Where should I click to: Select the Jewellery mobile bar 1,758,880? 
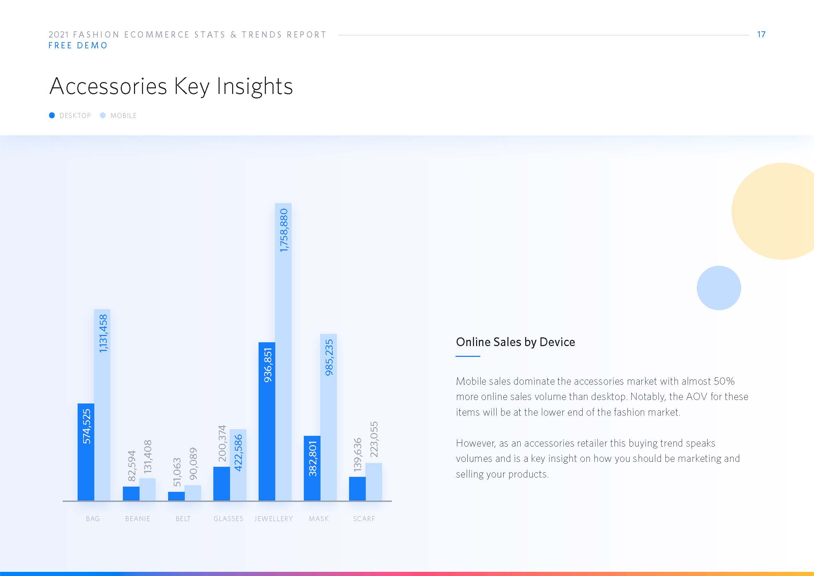point(283,351)
